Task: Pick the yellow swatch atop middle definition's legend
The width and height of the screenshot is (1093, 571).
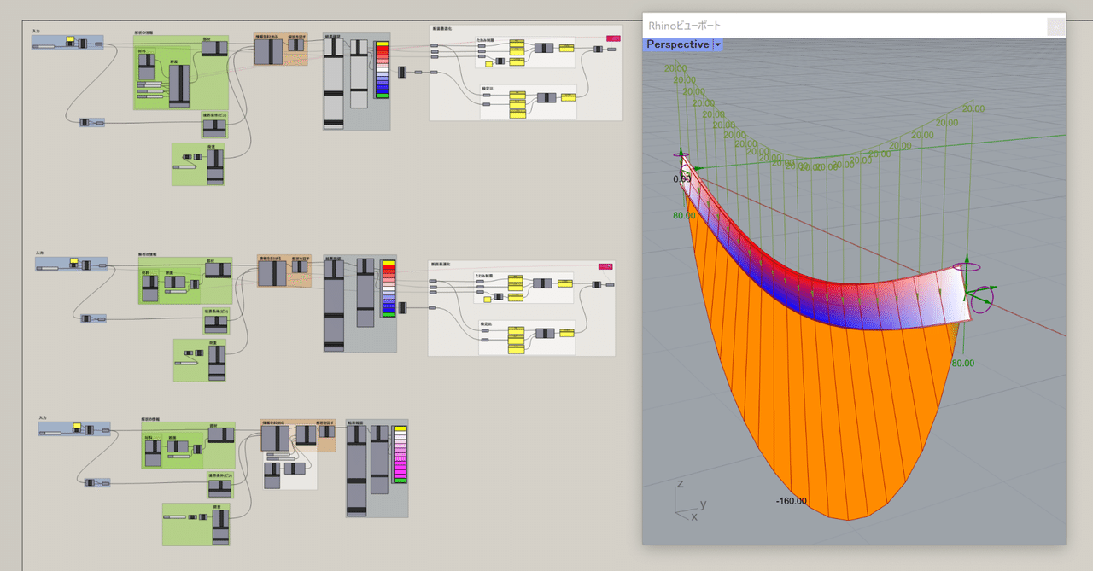Action: [389, 263]
